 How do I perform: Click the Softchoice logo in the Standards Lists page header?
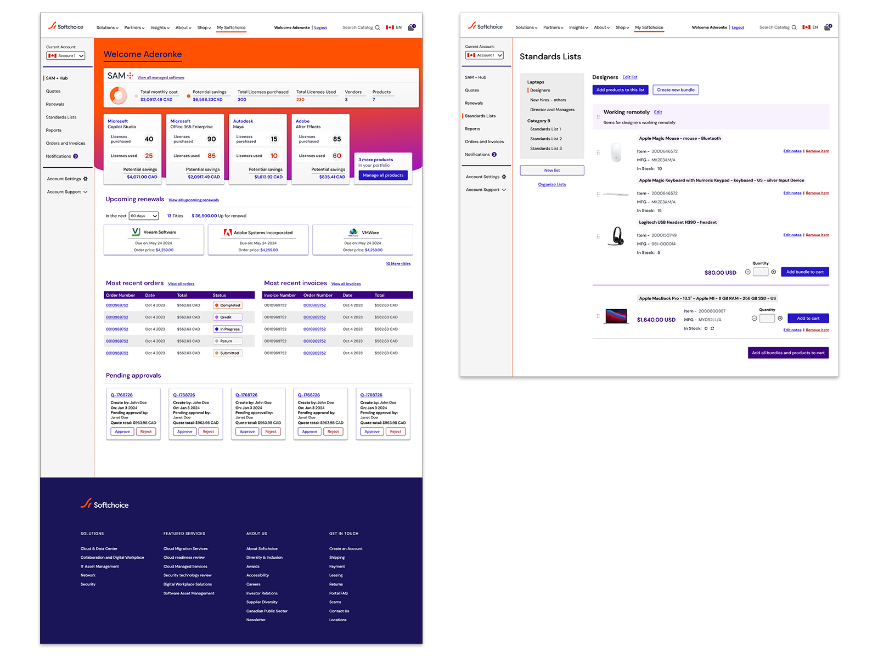[485, 26]
